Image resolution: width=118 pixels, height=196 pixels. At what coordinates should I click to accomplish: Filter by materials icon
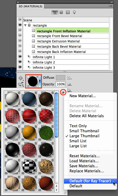[x=68, y=12]
